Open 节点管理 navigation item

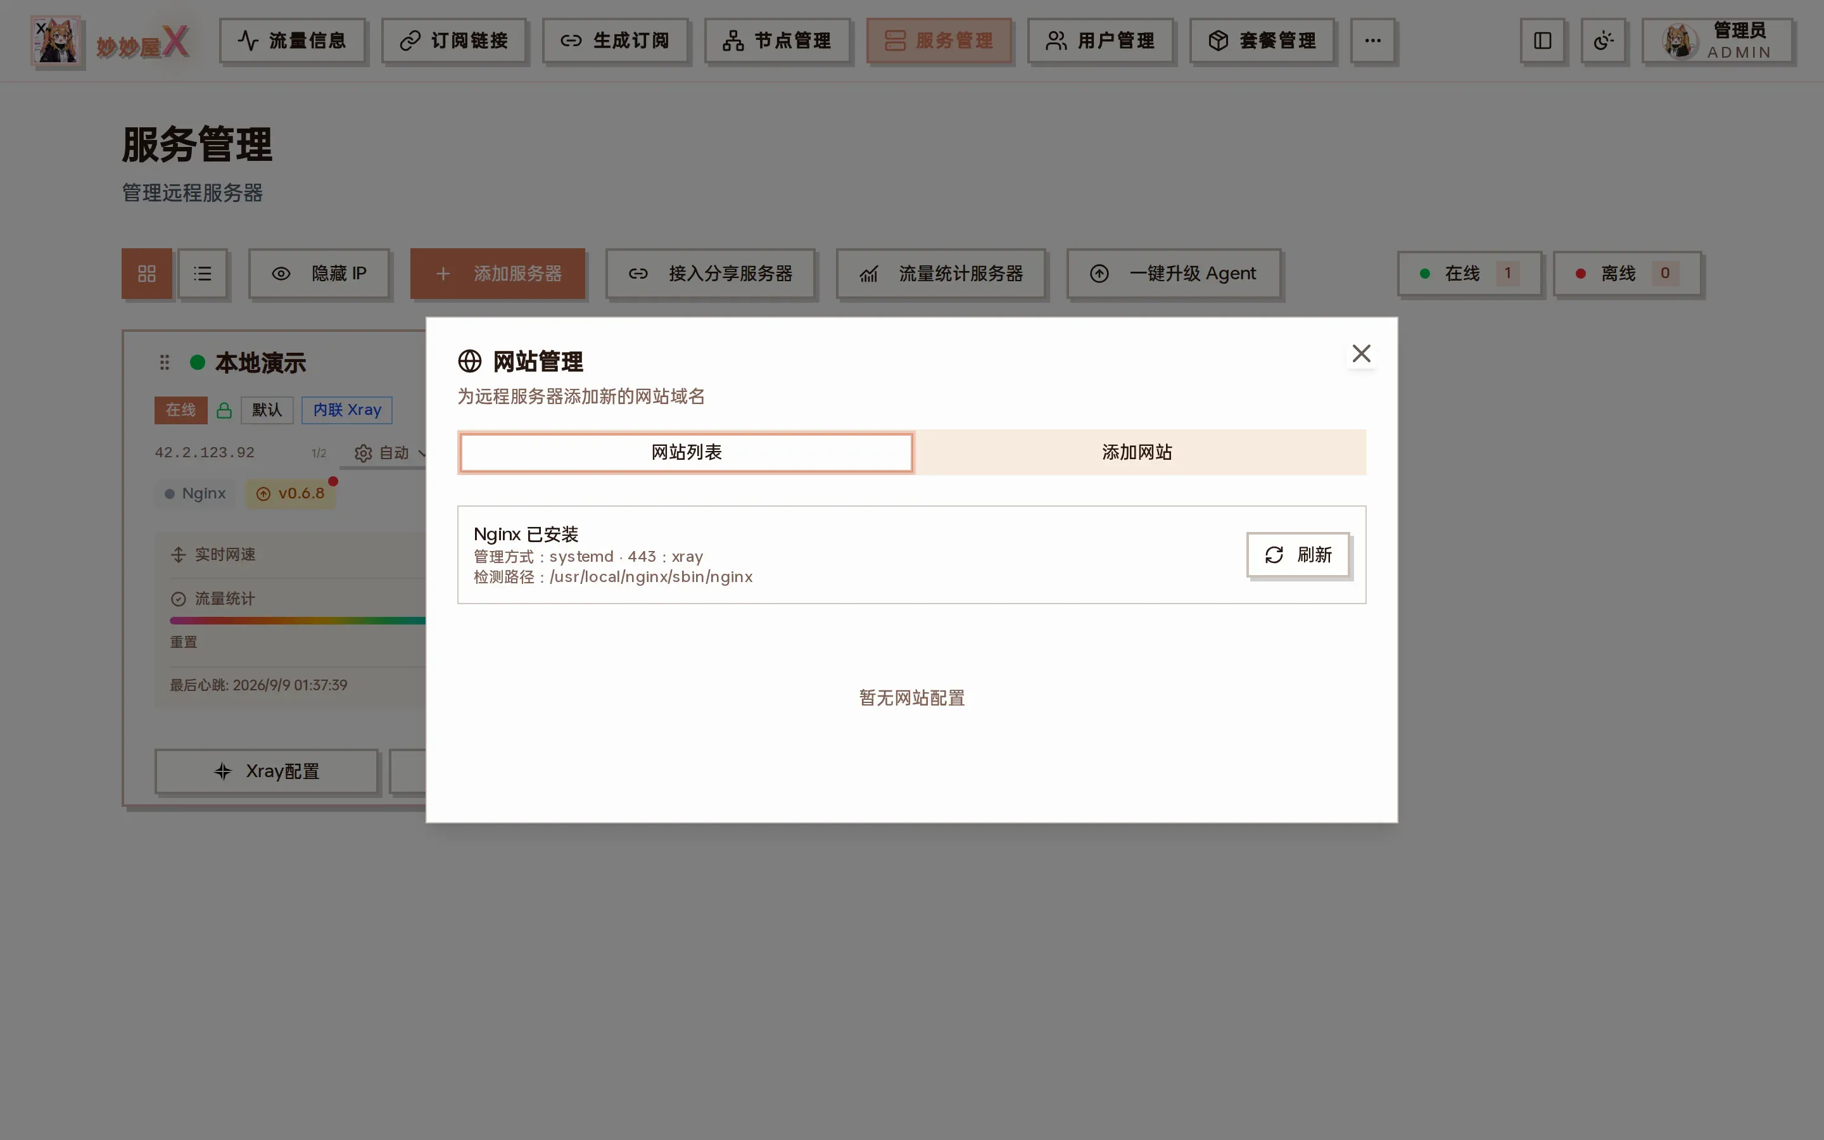[776, 41]
